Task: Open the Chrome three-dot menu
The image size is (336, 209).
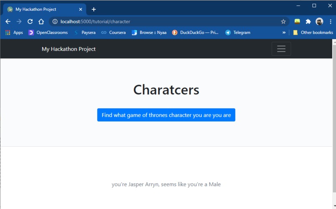Action: (x=331, y=21)
